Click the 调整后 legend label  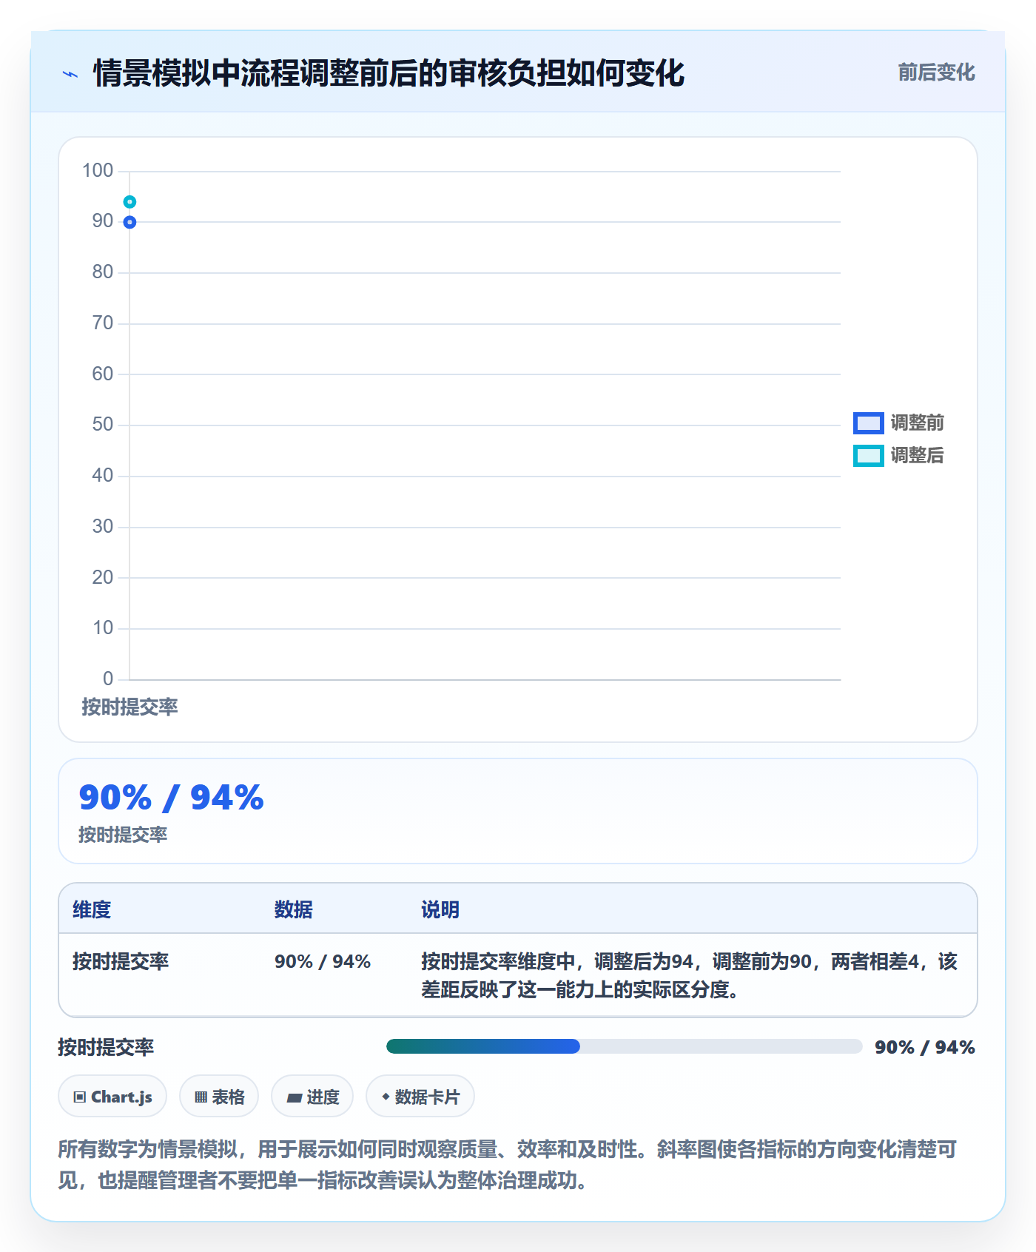(917, 456)
